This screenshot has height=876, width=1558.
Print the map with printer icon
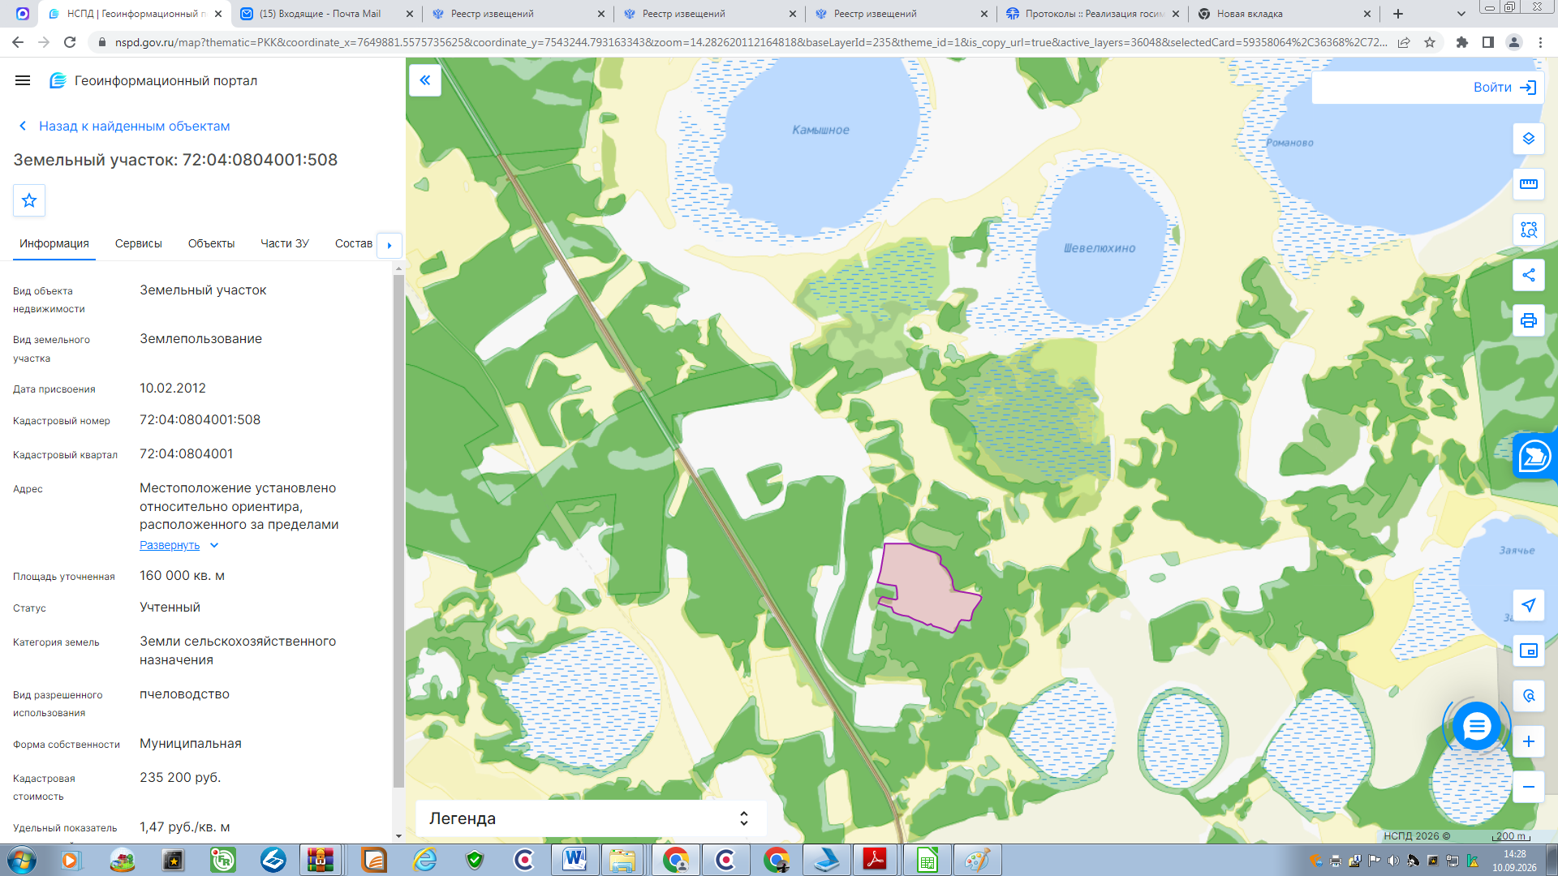pyautogui.click(x=1529, y=320)
